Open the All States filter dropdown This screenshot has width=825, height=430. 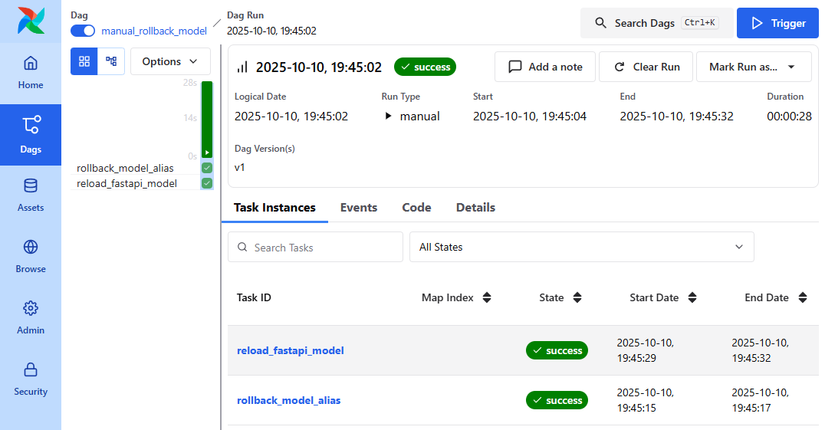tap(581, 247)
